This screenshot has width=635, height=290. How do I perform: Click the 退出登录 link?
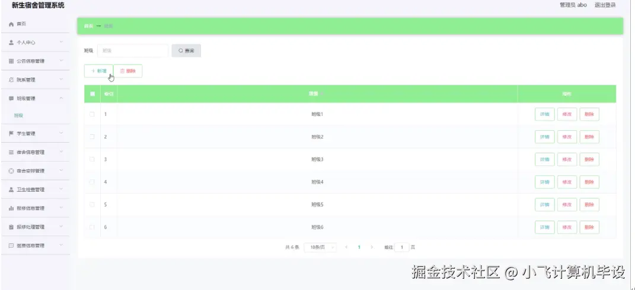(x=605, y=5)
